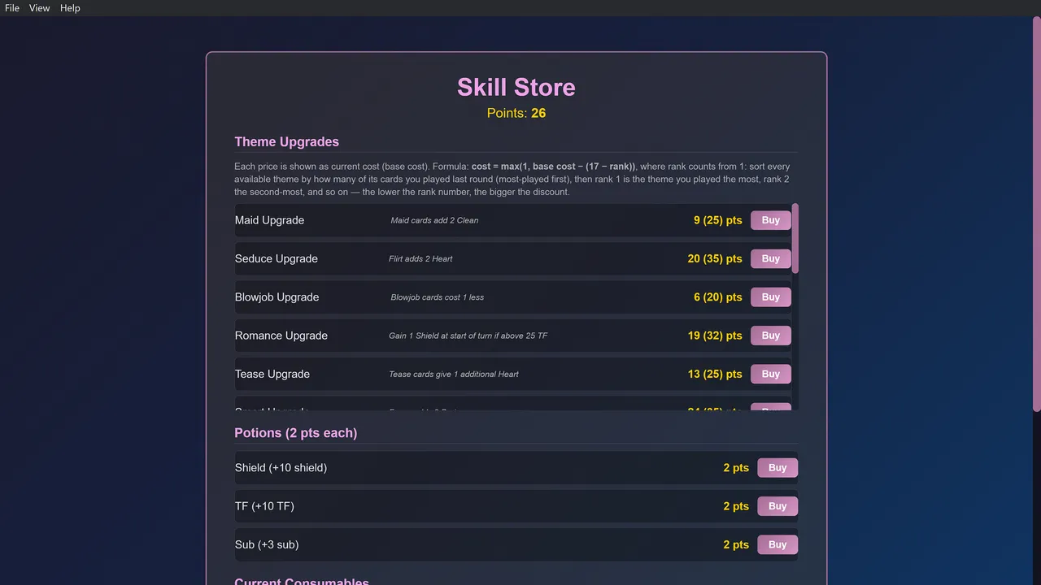Open the View menu
Viewport: 1041px width, 585px height.
click(39, 8)
